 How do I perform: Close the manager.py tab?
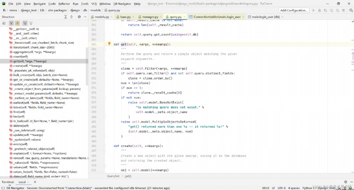point(161,17)
